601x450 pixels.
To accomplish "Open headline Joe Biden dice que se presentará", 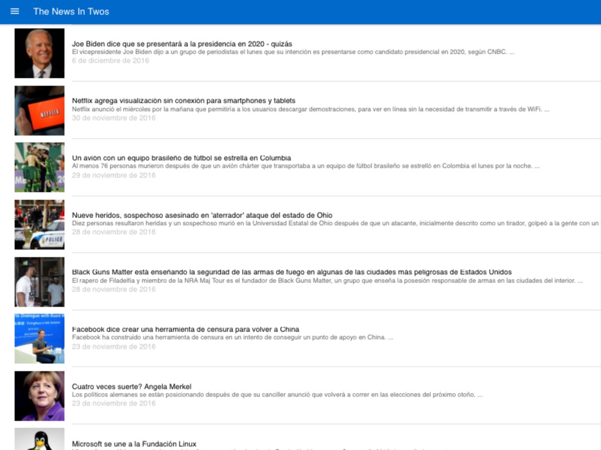I will coord(182,44).
